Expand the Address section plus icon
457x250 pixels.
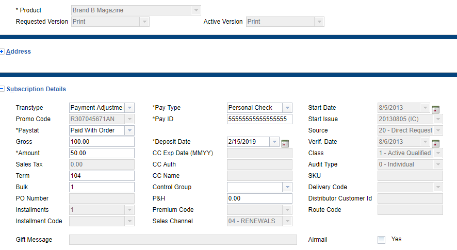coord(2,52)
